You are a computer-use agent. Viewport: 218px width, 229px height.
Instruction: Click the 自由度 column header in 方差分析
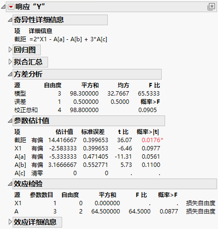53,85
